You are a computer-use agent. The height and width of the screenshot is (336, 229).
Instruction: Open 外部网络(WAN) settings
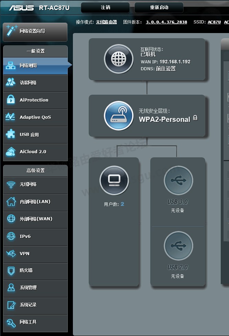click(35, 220)
